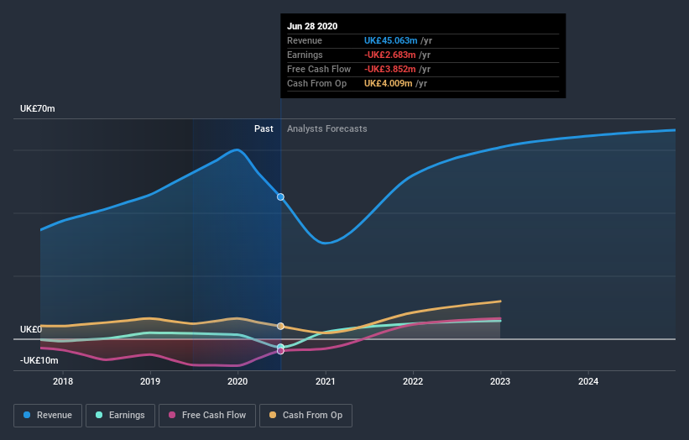Click the UK£45.063m revenue value
This screenshot has height=440, width=689.
tap(390, 40)
